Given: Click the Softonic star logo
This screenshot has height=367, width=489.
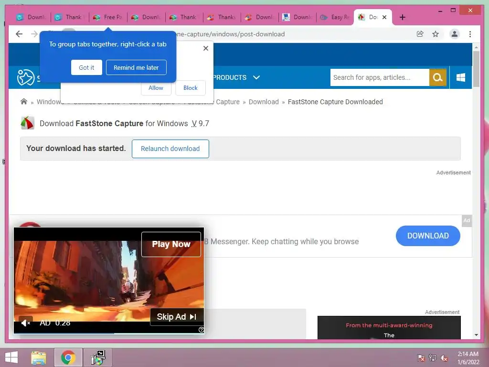Looking at the screenshot, I should tap(26, 77).
